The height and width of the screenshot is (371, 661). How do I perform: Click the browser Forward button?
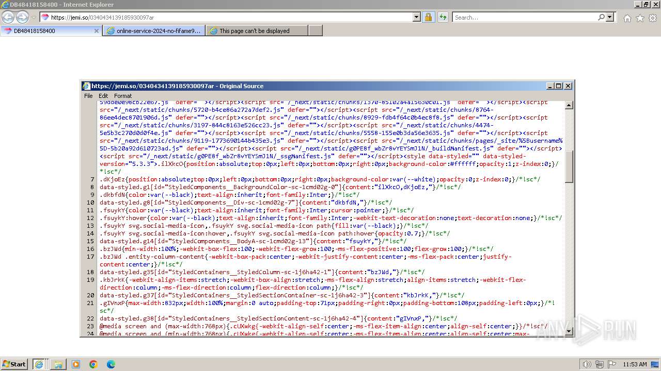click(22, 17)
